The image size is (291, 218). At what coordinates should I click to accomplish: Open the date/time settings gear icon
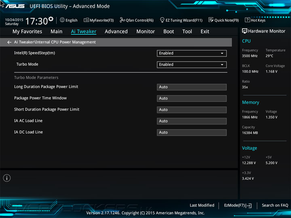51,19
